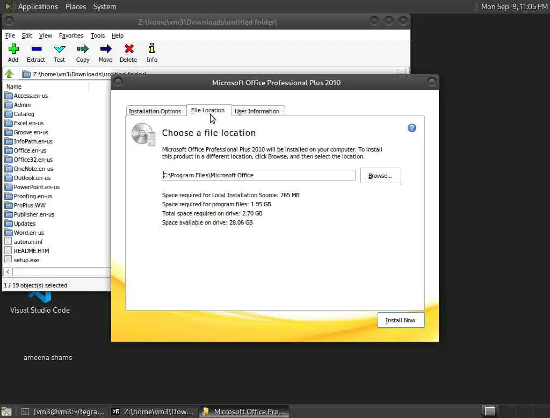550x418 pixels.
Task: Select Word.en-us in the file list
Action: click(29, 232)
